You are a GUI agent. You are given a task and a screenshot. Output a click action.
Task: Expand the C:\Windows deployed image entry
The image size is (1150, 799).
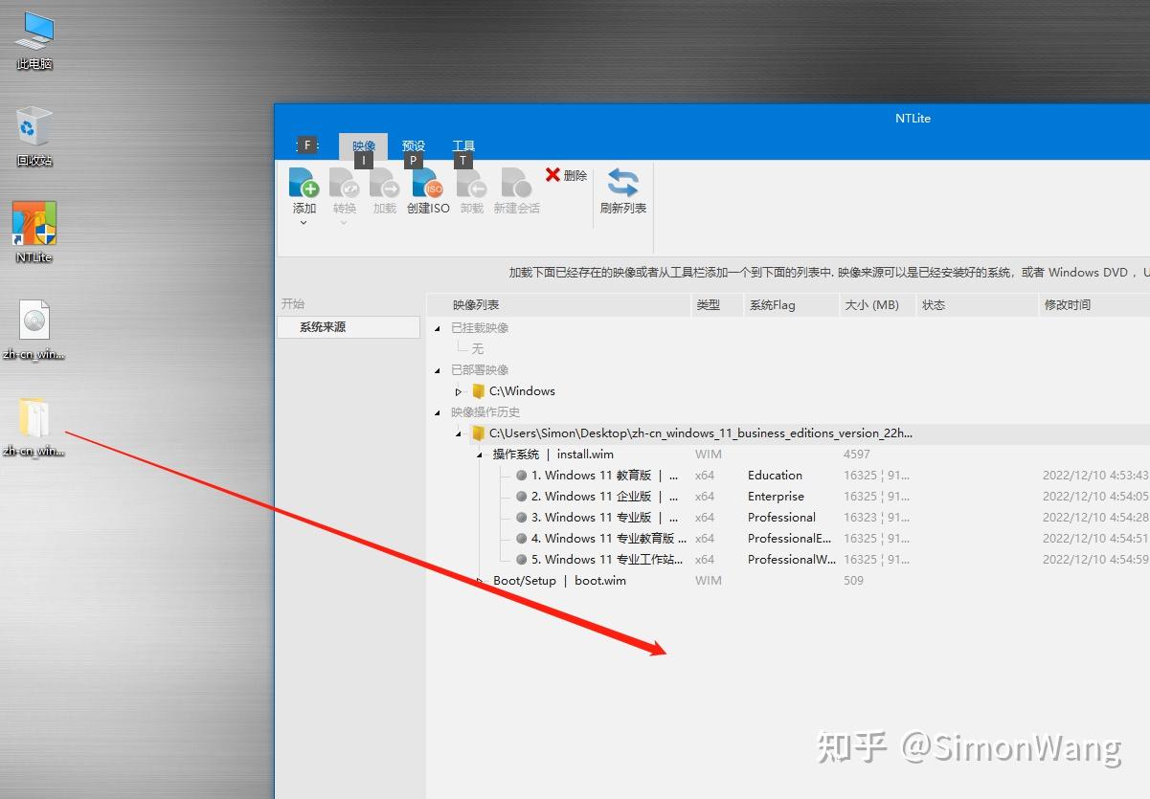(459, 390)
